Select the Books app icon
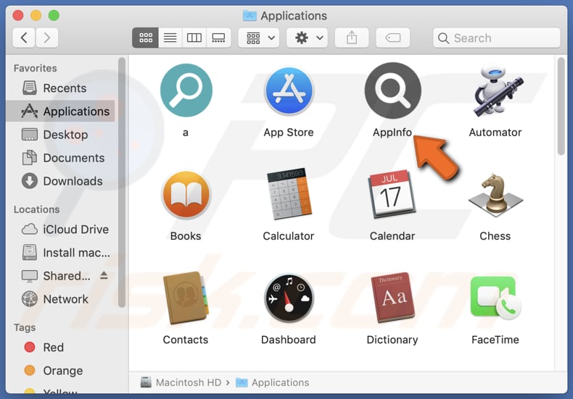The image size is (573, 399). (x=186, y=195)
